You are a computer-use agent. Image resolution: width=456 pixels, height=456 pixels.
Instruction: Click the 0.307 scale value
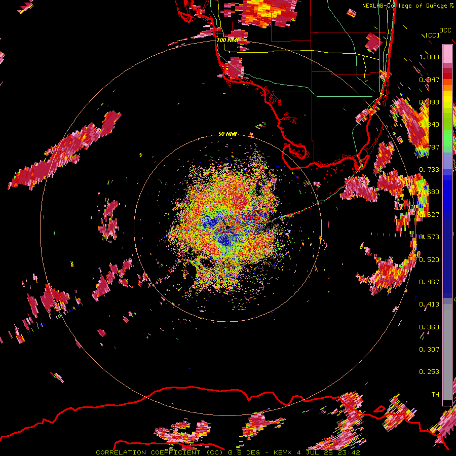[x=429, y=349]
